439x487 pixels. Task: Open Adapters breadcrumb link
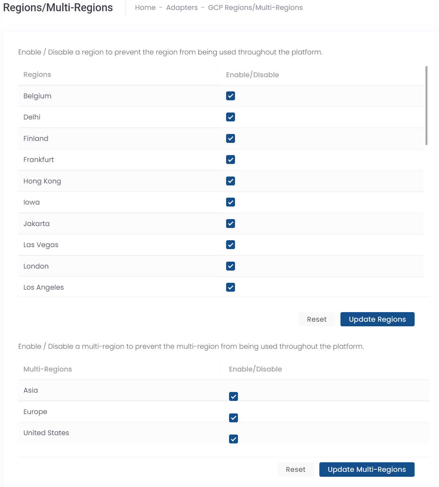182,8
